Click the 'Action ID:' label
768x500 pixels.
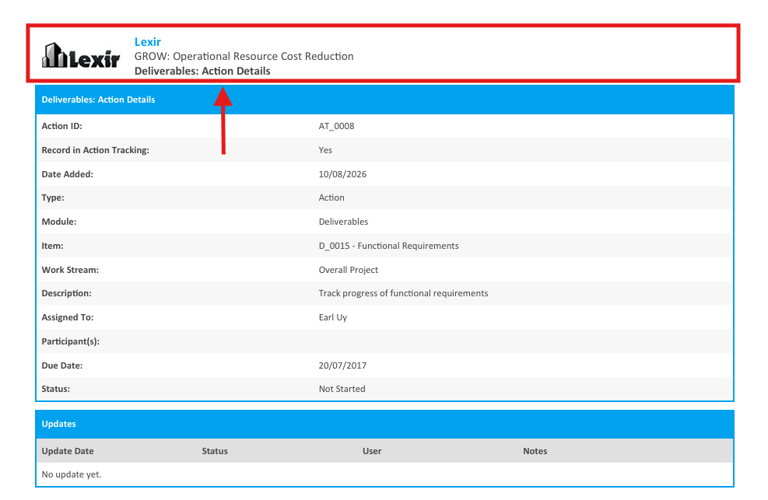pyautogui.click(x=61, y=126)
